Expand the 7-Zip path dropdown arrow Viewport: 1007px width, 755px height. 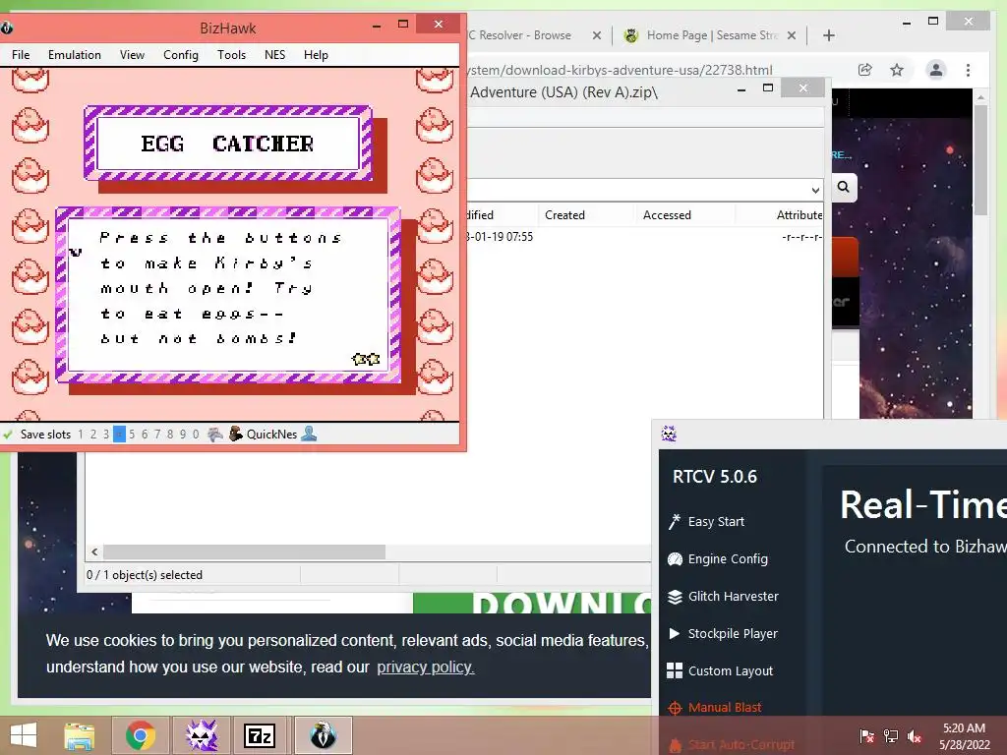[x=815, y=190]
